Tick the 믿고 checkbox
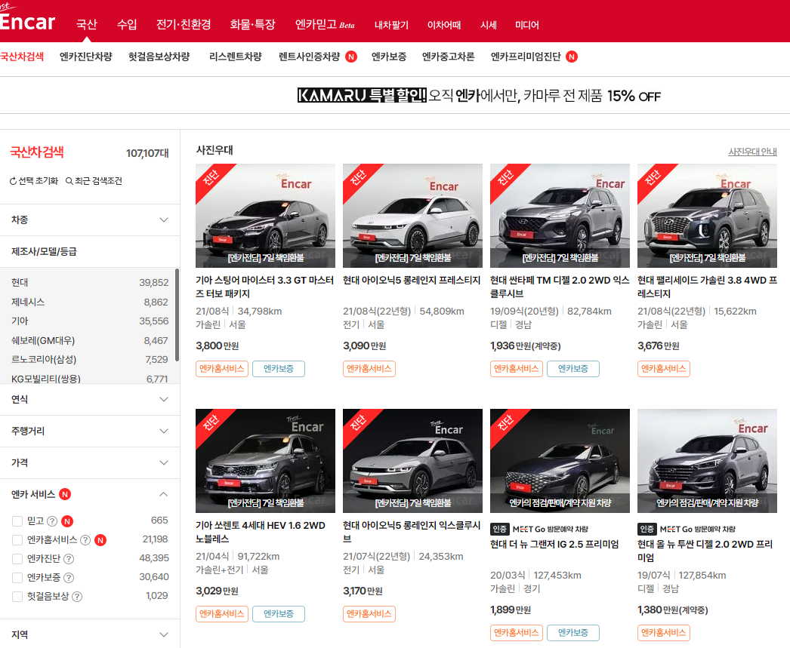Screen dimensions: 790x648 (x=17, y=521)
